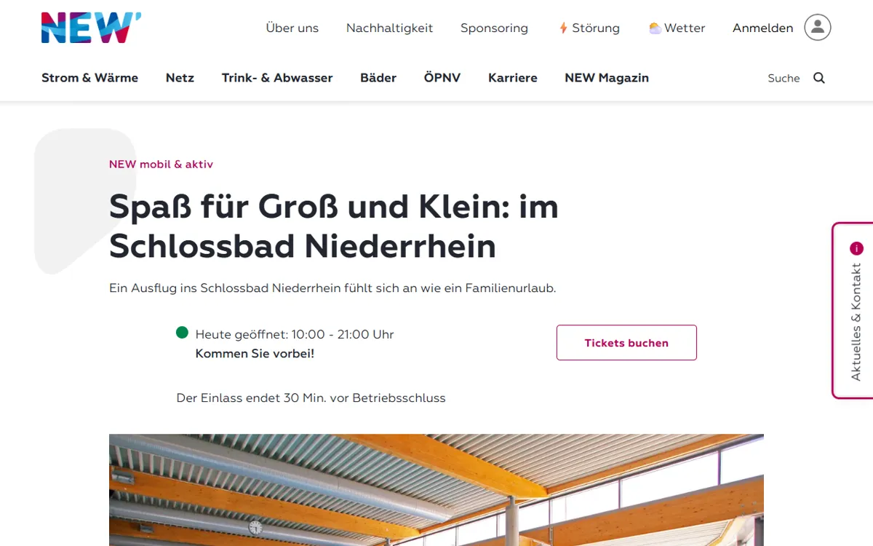This screenshot has width=873, height=546.
Task: Open the Störung page
Action: point(589,28)
